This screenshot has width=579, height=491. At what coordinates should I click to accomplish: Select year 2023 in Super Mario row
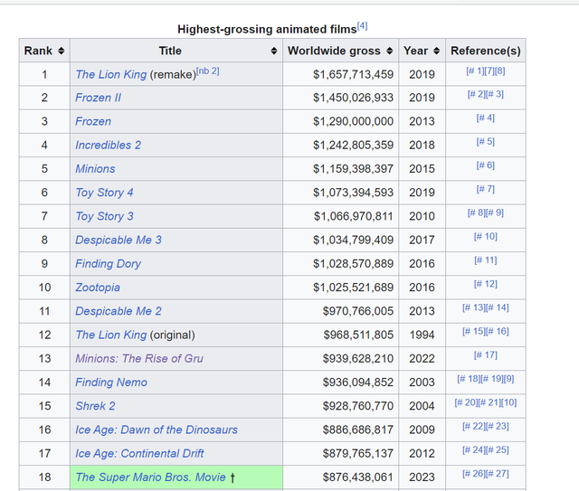pyautogui.click(x=422, y=477)
